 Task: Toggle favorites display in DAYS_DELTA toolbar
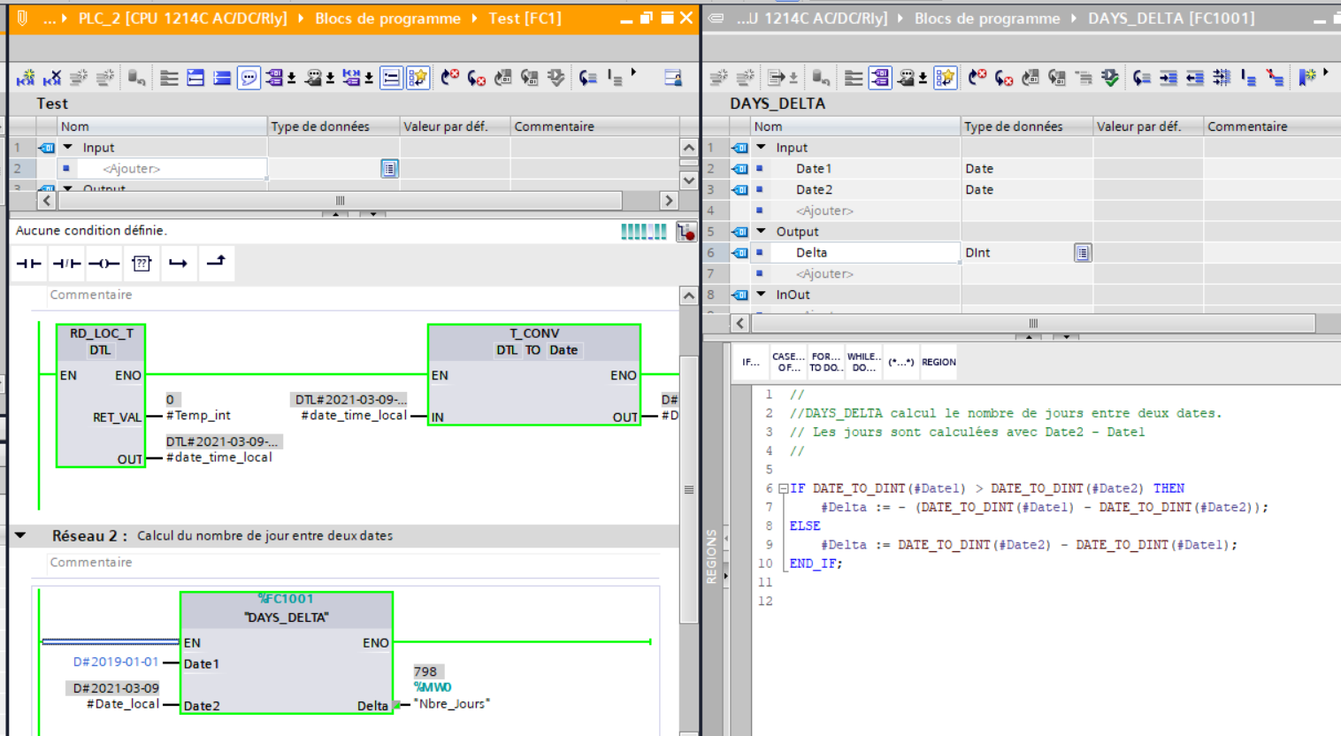(x=945, y=78)
